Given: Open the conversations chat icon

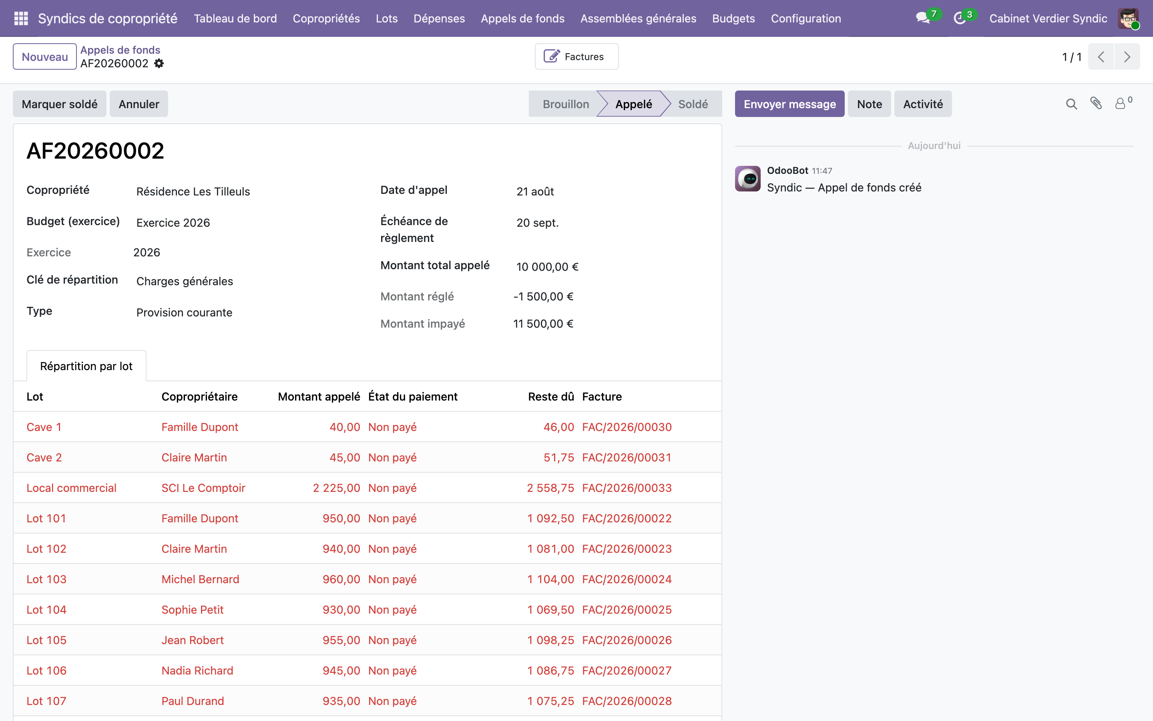Looking at the screenshot, I should click(923, 18).
